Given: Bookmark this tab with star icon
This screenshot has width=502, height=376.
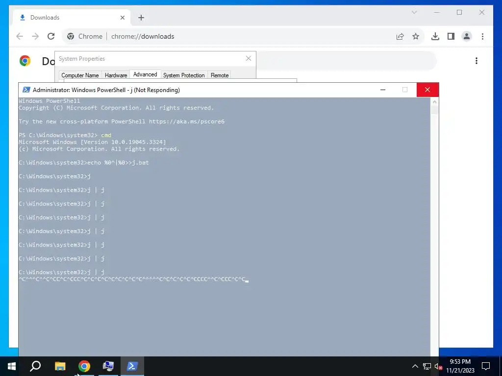Looking at the screenshot, I should point(416,36).
